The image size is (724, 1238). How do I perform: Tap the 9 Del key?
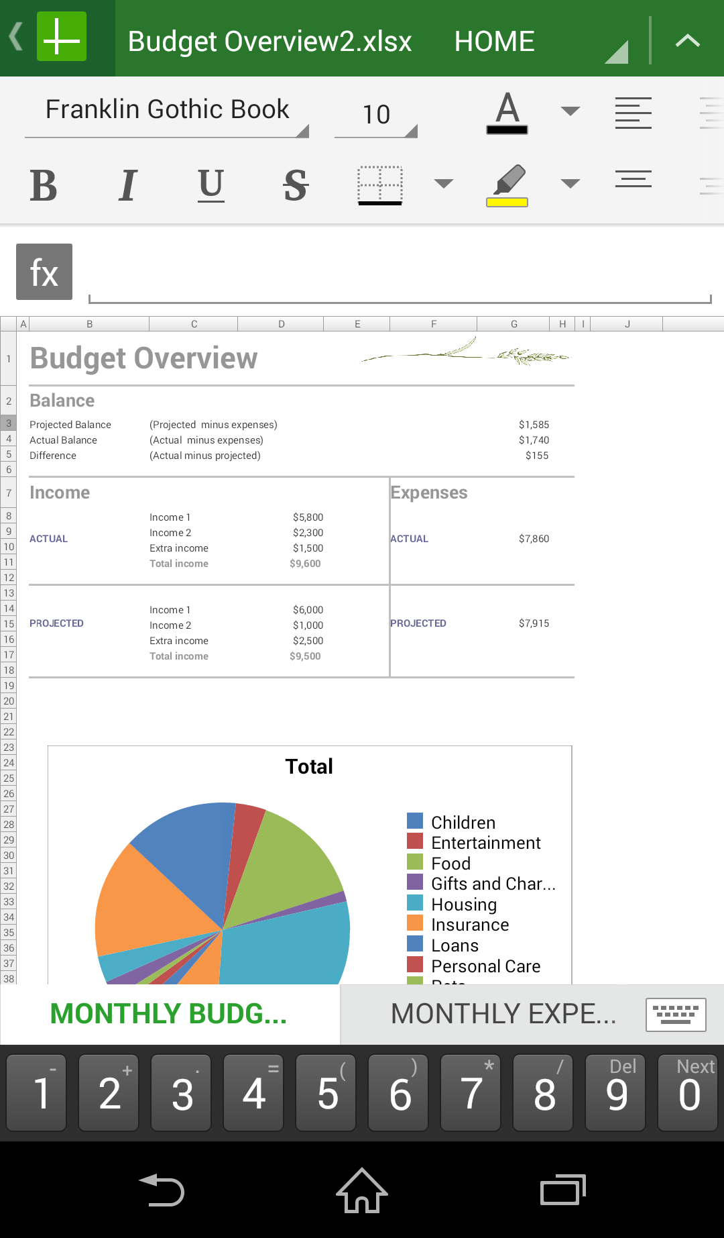616,1093
